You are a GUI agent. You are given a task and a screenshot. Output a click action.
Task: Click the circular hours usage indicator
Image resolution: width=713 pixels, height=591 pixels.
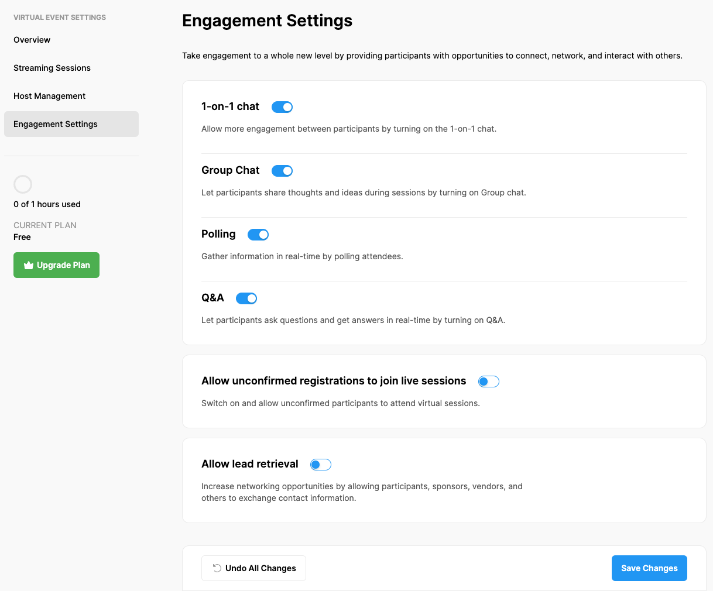[23, 184]
